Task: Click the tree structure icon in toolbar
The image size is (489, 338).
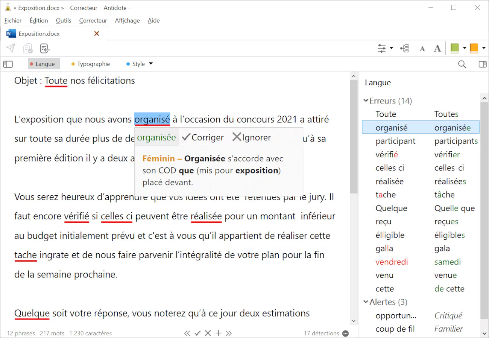Action: [405, 48]
